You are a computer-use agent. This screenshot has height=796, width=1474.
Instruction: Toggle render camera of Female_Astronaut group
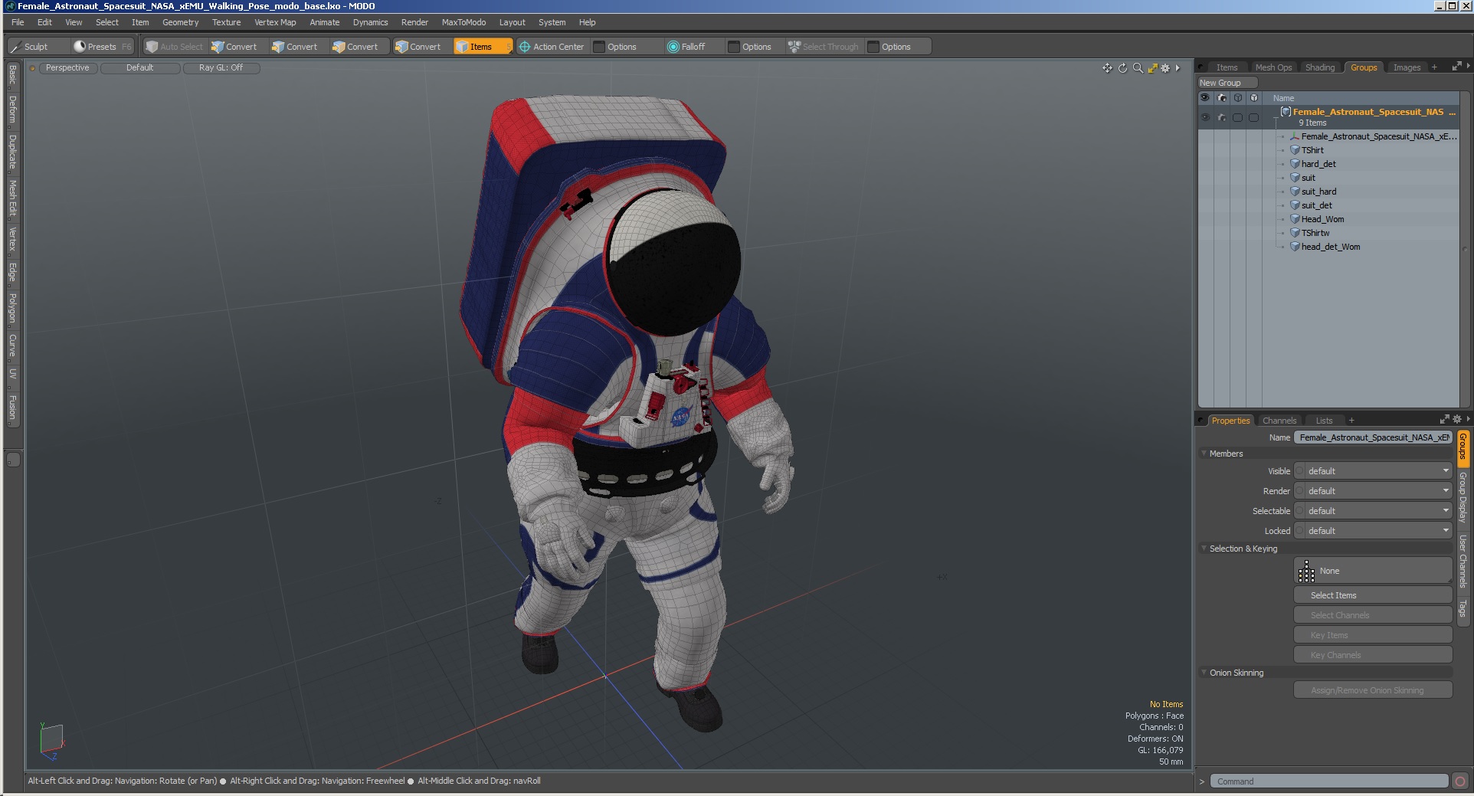pyautogui.click(x=1222, y=118)
